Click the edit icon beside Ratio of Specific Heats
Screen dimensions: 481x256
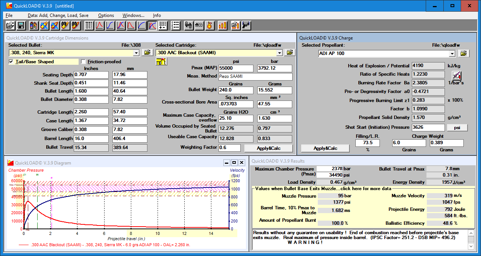(457, 75)
